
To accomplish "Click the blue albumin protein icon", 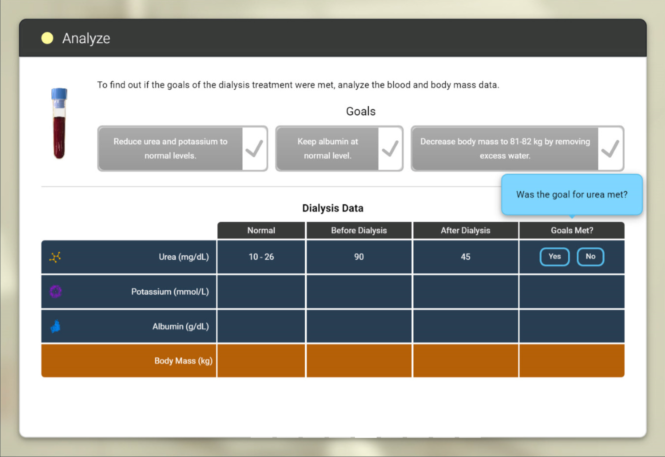I will click(x=55, y=326).
